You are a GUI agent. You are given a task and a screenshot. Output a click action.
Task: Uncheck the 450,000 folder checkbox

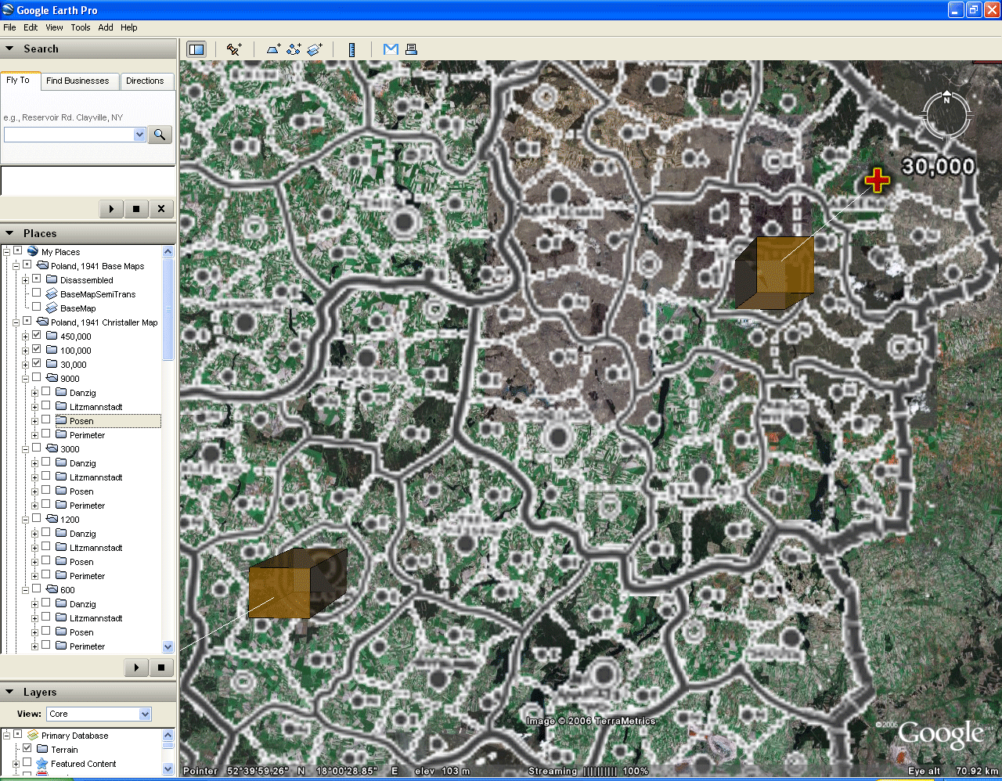coord(36,335)
